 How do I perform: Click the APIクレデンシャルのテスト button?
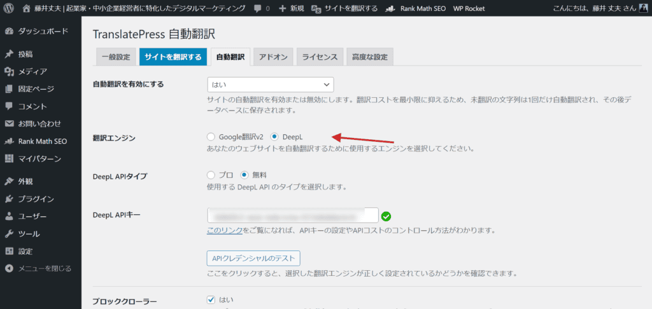(x=253, y=258)
